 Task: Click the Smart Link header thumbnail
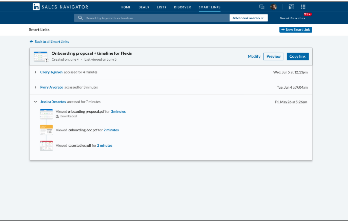pos(41,56)
